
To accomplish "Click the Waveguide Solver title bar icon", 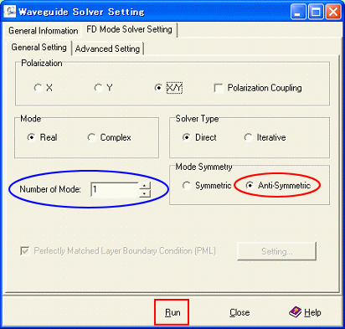I will point(9,12).
